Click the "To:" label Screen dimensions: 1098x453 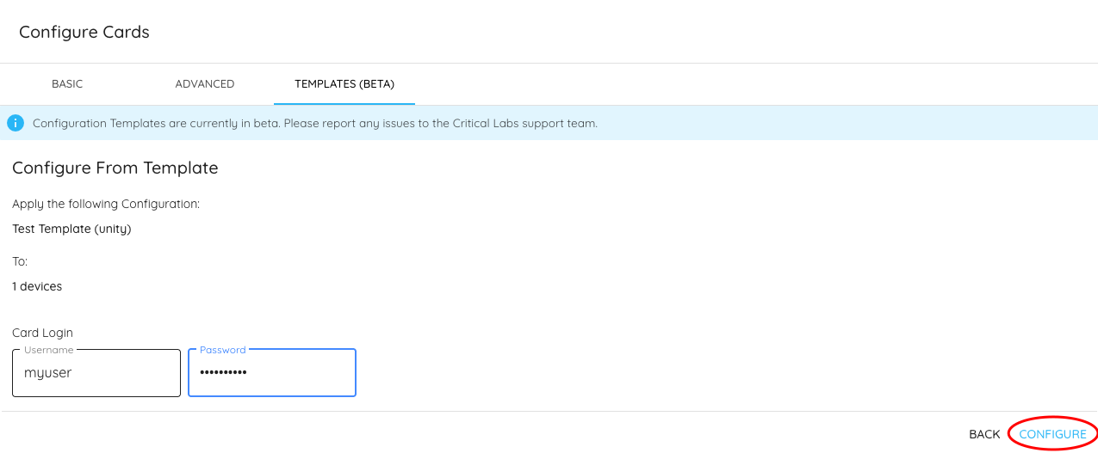click(x=20, y=261)
